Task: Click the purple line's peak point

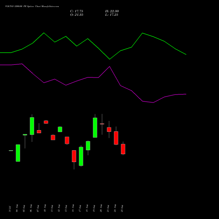Action: tap(22, 64)
